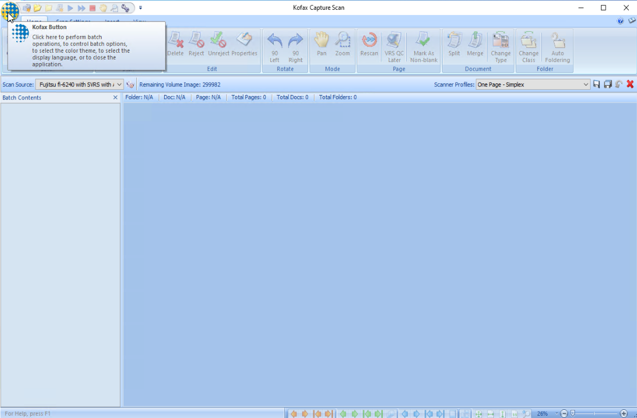637x418 pixels.
Task: Click Split document button
Action: (454, 45)
